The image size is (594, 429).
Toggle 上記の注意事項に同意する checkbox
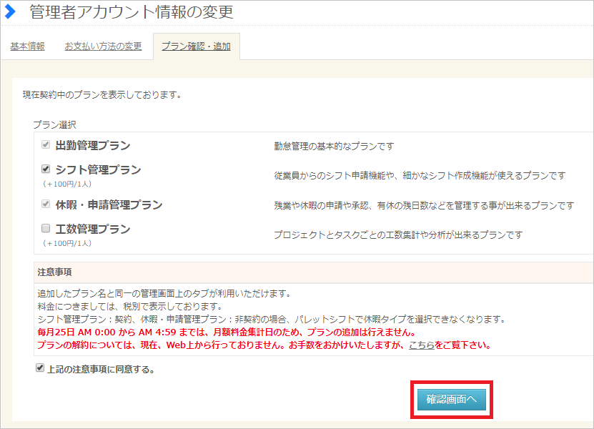click(x=40, y=368)
